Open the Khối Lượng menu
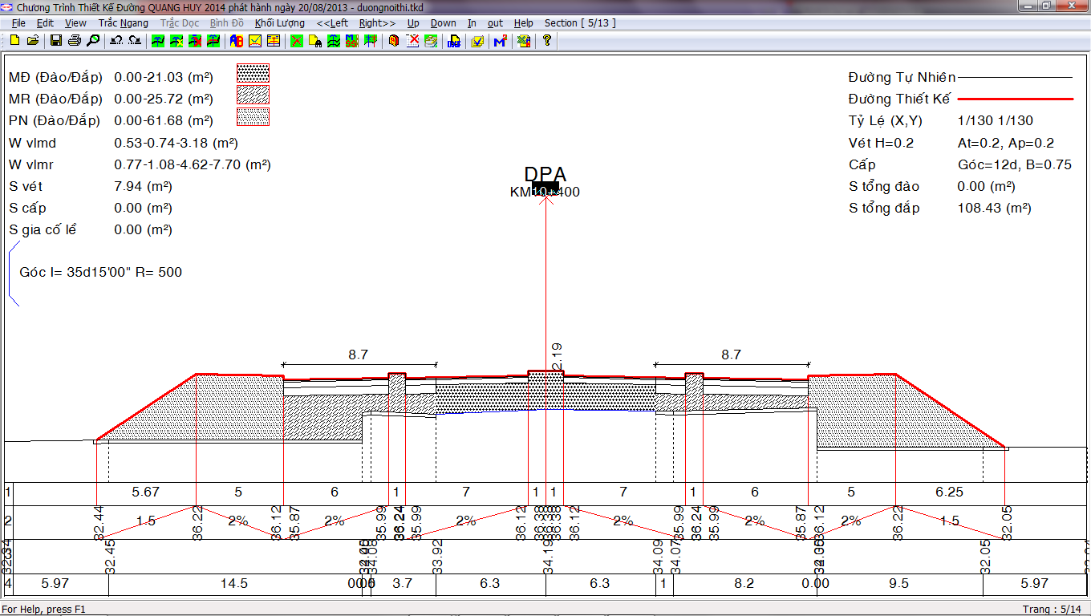The width and height of the screenshot is (1091, 616). pos(280,23)
